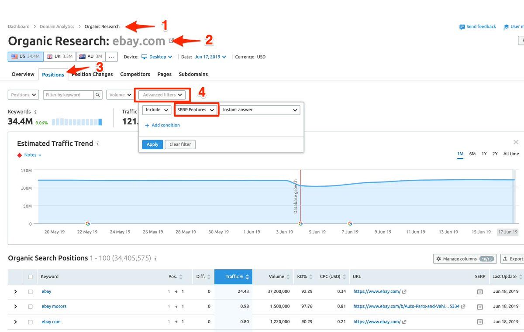Open SERP snapshot icon for ebay com row

tap(480, 322)
